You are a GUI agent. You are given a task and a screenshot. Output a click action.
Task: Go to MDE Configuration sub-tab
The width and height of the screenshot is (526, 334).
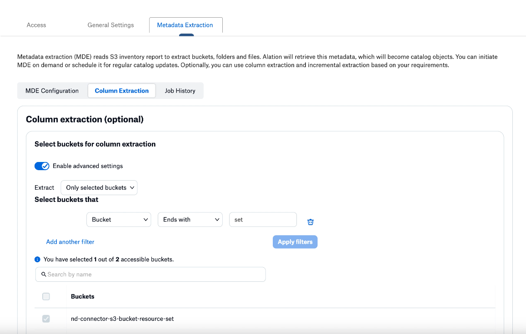[52, 91]
